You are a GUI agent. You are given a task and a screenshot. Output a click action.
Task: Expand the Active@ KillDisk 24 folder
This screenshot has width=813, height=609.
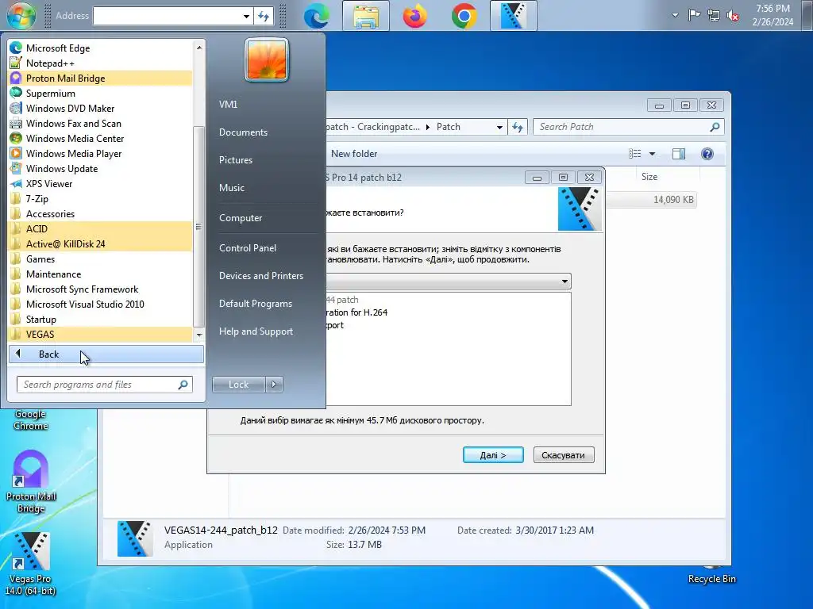100,244
